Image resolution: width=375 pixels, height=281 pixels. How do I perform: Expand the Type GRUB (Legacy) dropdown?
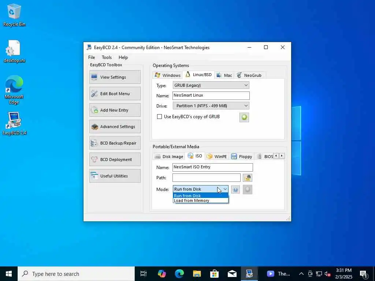click(x=246, y=85)
